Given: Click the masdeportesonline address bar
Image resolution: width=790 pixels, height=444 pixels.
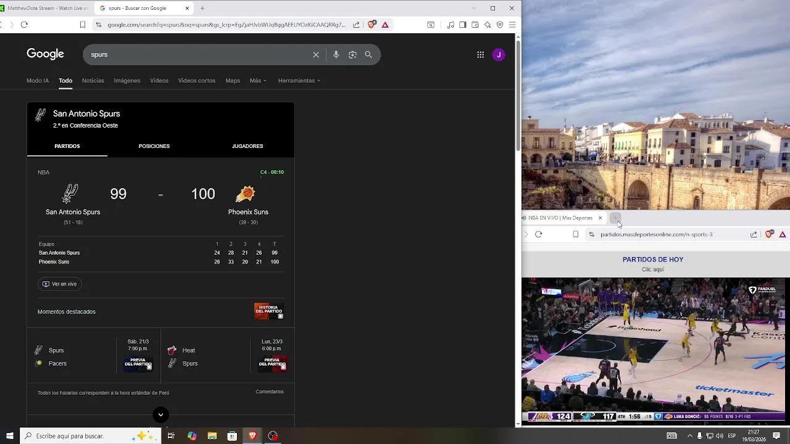Looking at the screenshot, I should 656,234.
